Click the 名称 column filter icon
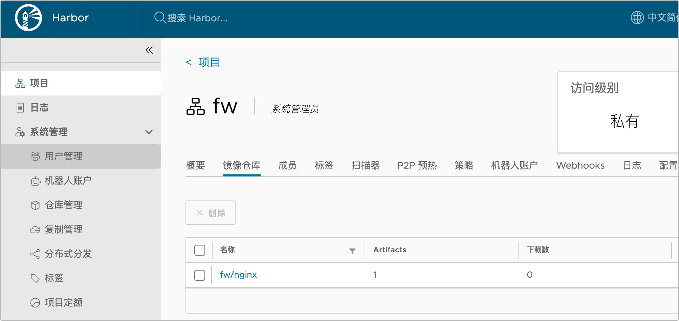This screenshot has width=679, height=321. pyautogui.click(x=352, y=251)
